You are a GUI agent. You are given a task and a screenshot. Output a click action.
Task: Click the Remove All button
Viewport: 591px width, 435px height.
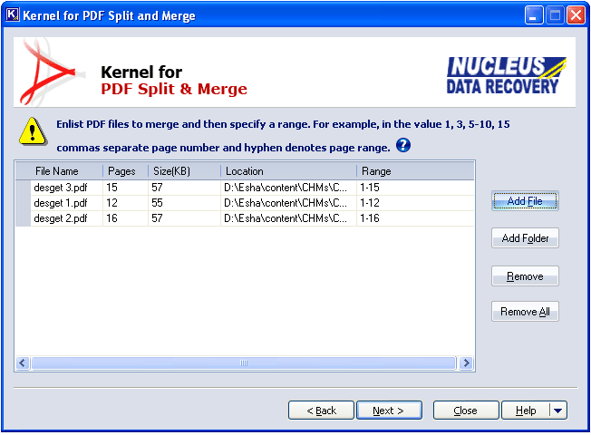pos(525,312)
